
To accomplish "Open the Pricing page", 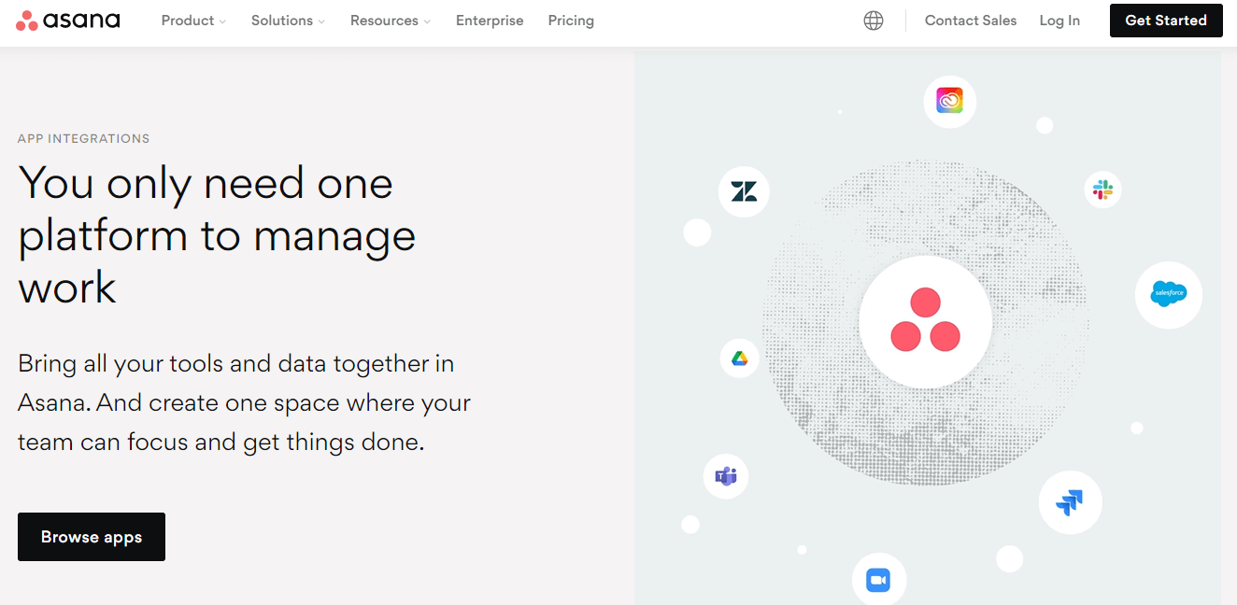I will pos(571,21).
